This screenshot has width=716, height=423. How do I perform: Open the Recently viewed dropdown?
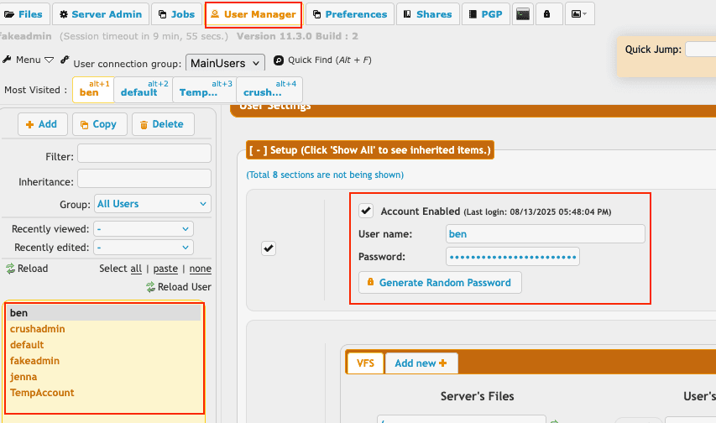coord(144,229)
